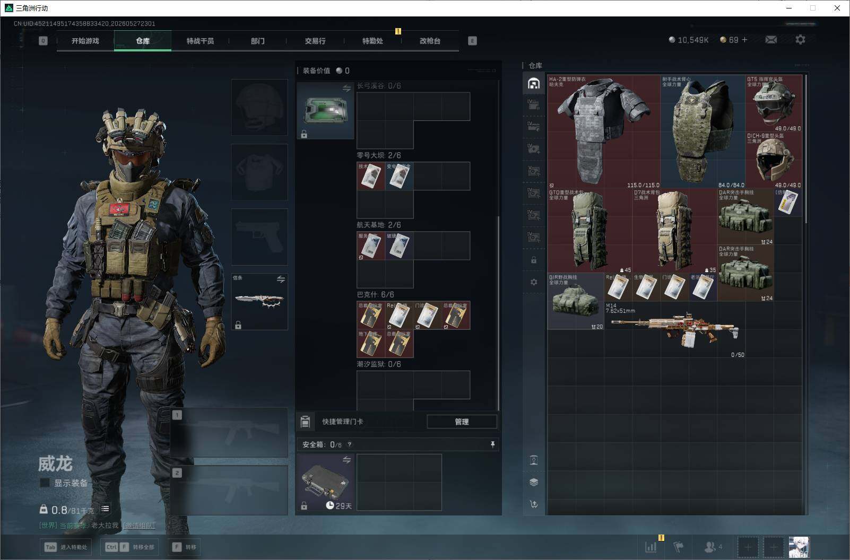Open the stats bar chart icon
Screen dimensions: 850x560
[x=651, y=547]
